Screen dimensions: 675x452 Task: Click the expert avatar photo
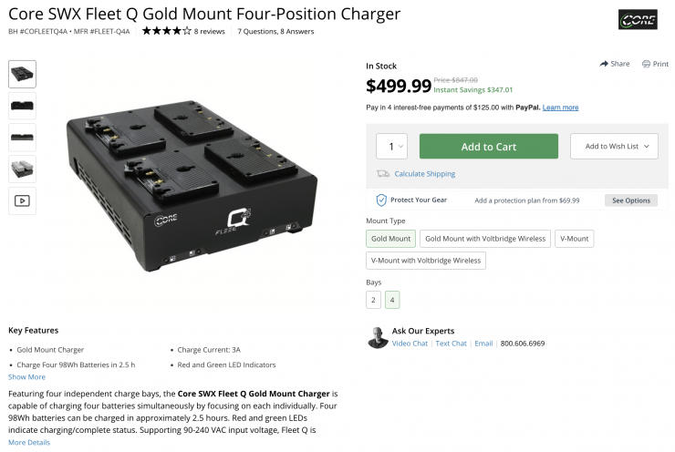pos(378,337)
